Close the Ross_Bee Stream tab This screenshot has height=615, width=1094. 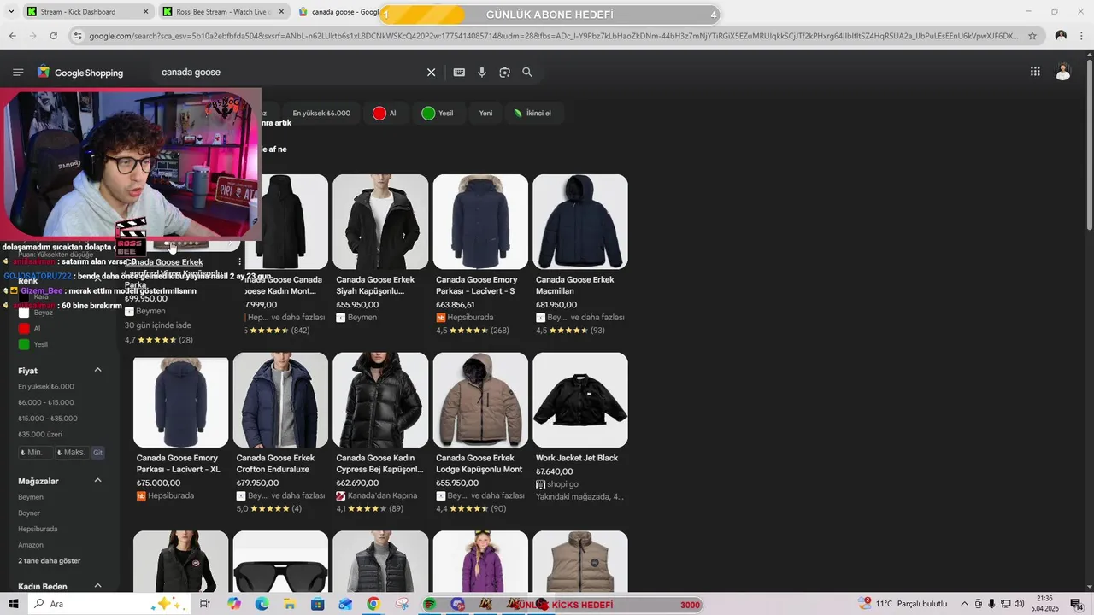coord(281,12)
